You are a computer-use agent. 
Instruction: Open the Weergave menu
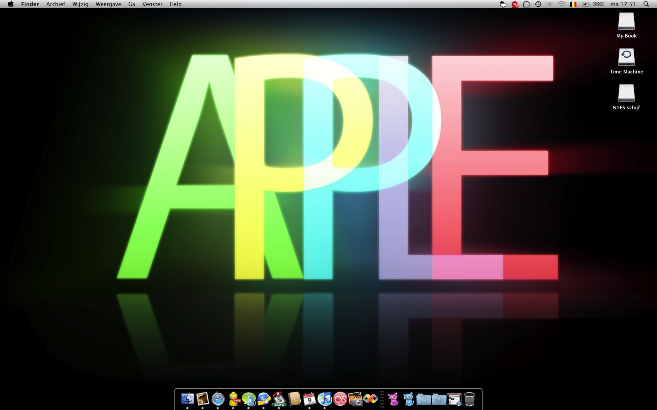[x=108, y=4]
